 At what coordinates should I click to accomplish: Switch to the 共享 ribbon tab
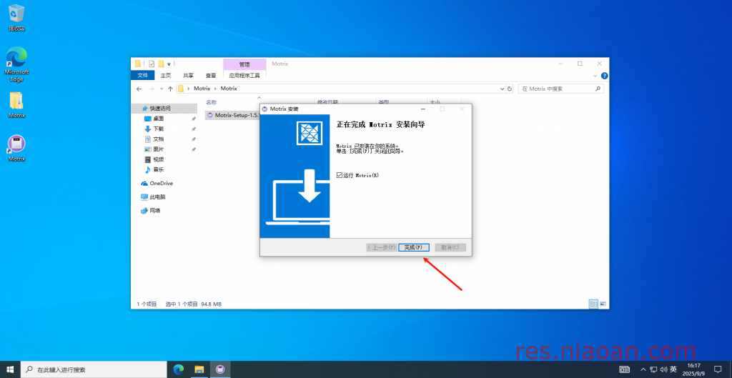[x=188, y=75]
